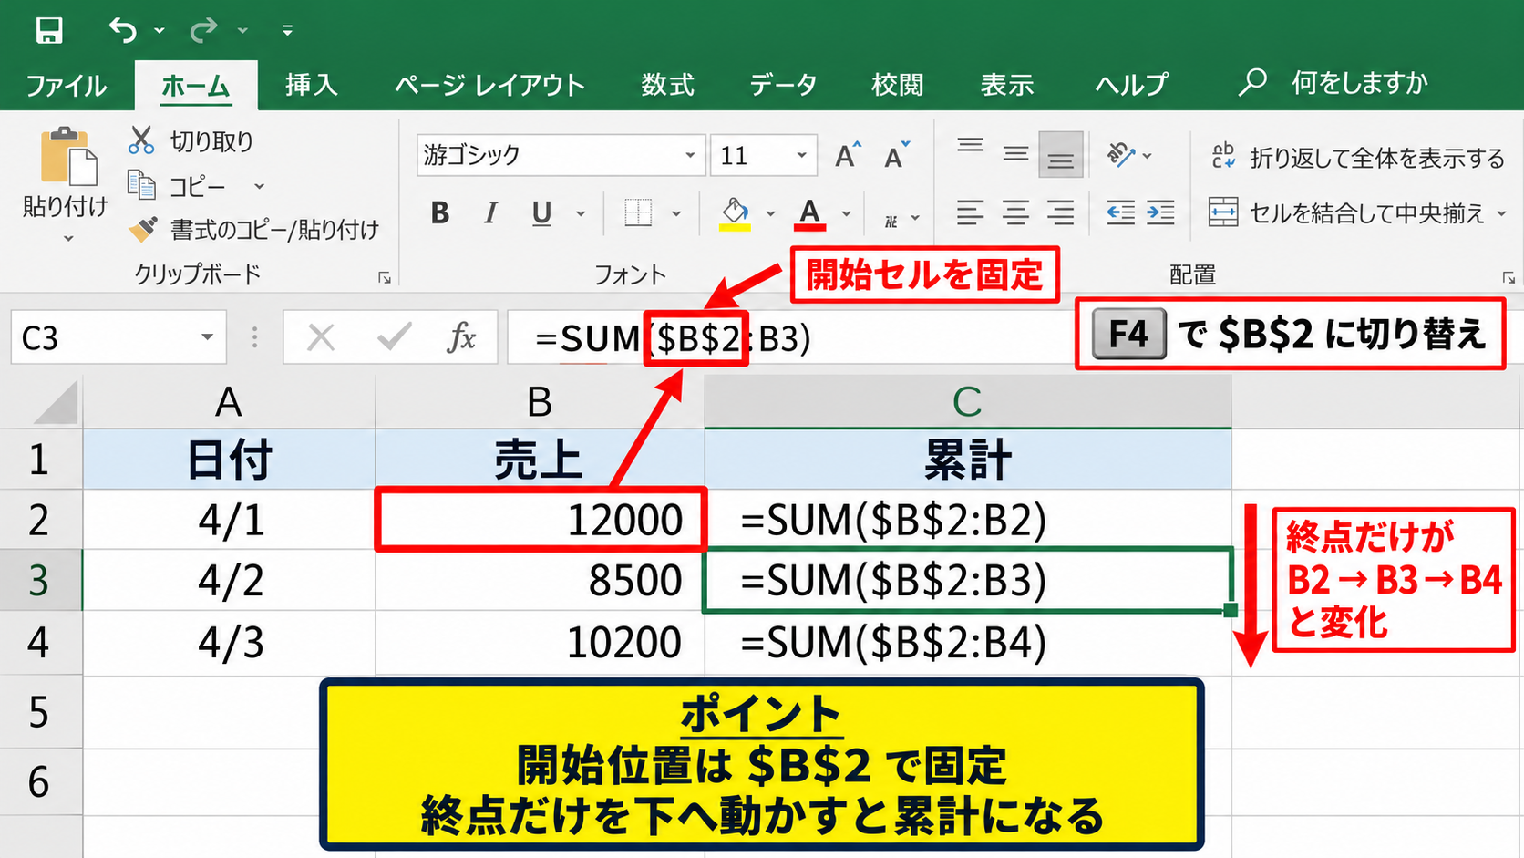
Task: Toggle Italic formatting
Action: point(490,213)
